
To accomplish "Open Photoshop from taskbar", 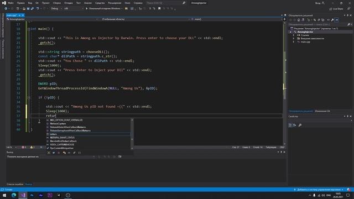I will [32, 195].
